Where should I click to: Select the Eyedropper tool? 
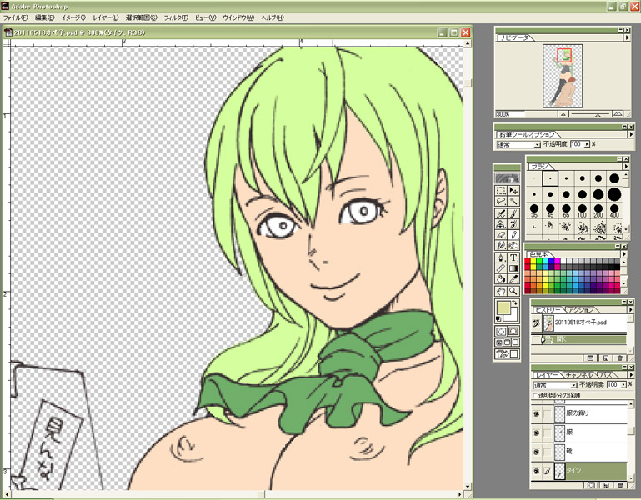pyautogui.click(x=513, y=279)
